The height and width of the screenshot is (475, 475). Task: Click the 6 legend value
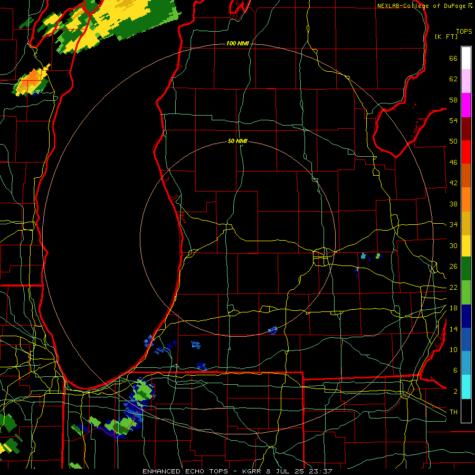tap(455, 370)
